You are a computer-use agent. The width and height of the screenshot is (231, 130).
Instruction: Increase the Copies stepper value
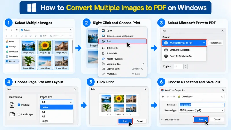(185, 65)
